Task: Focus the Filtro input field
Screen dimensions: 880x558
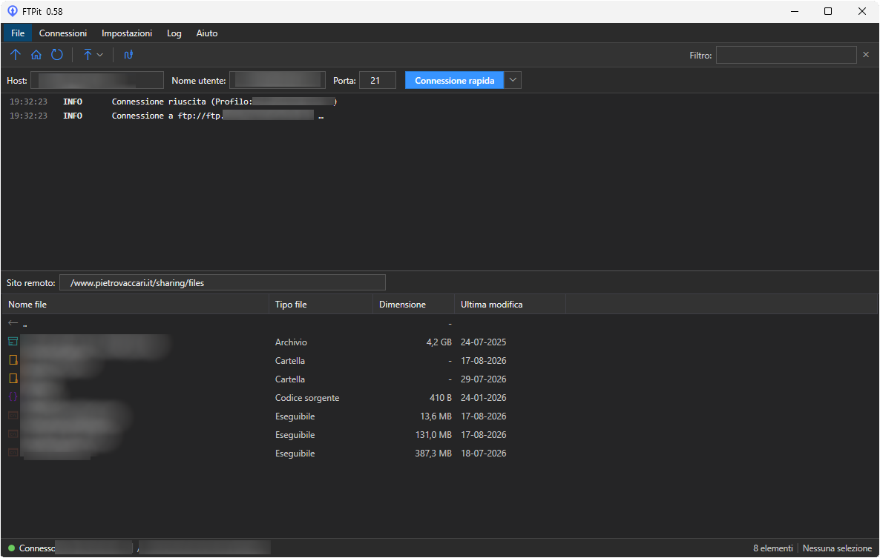Action: tap(787, 55)
